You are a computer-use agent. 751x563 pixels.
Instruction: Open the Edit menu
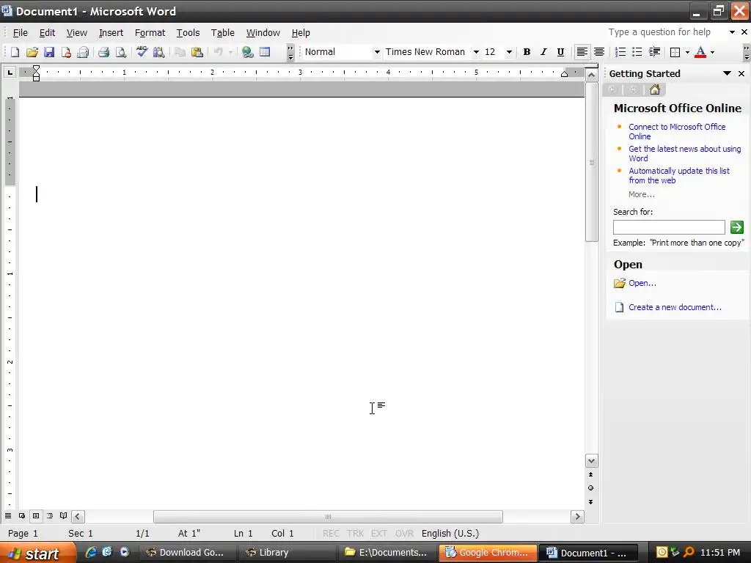coord(47,32)
